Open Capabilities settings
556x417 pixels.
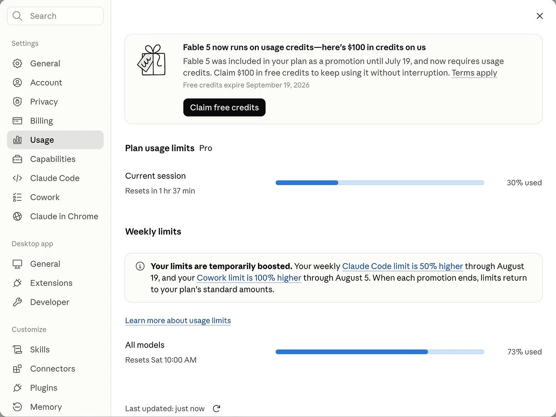(55, 159)
